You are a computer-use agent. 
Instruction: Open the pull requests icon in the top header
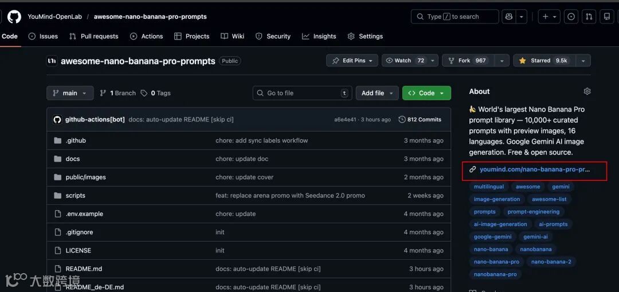point(589,17)
